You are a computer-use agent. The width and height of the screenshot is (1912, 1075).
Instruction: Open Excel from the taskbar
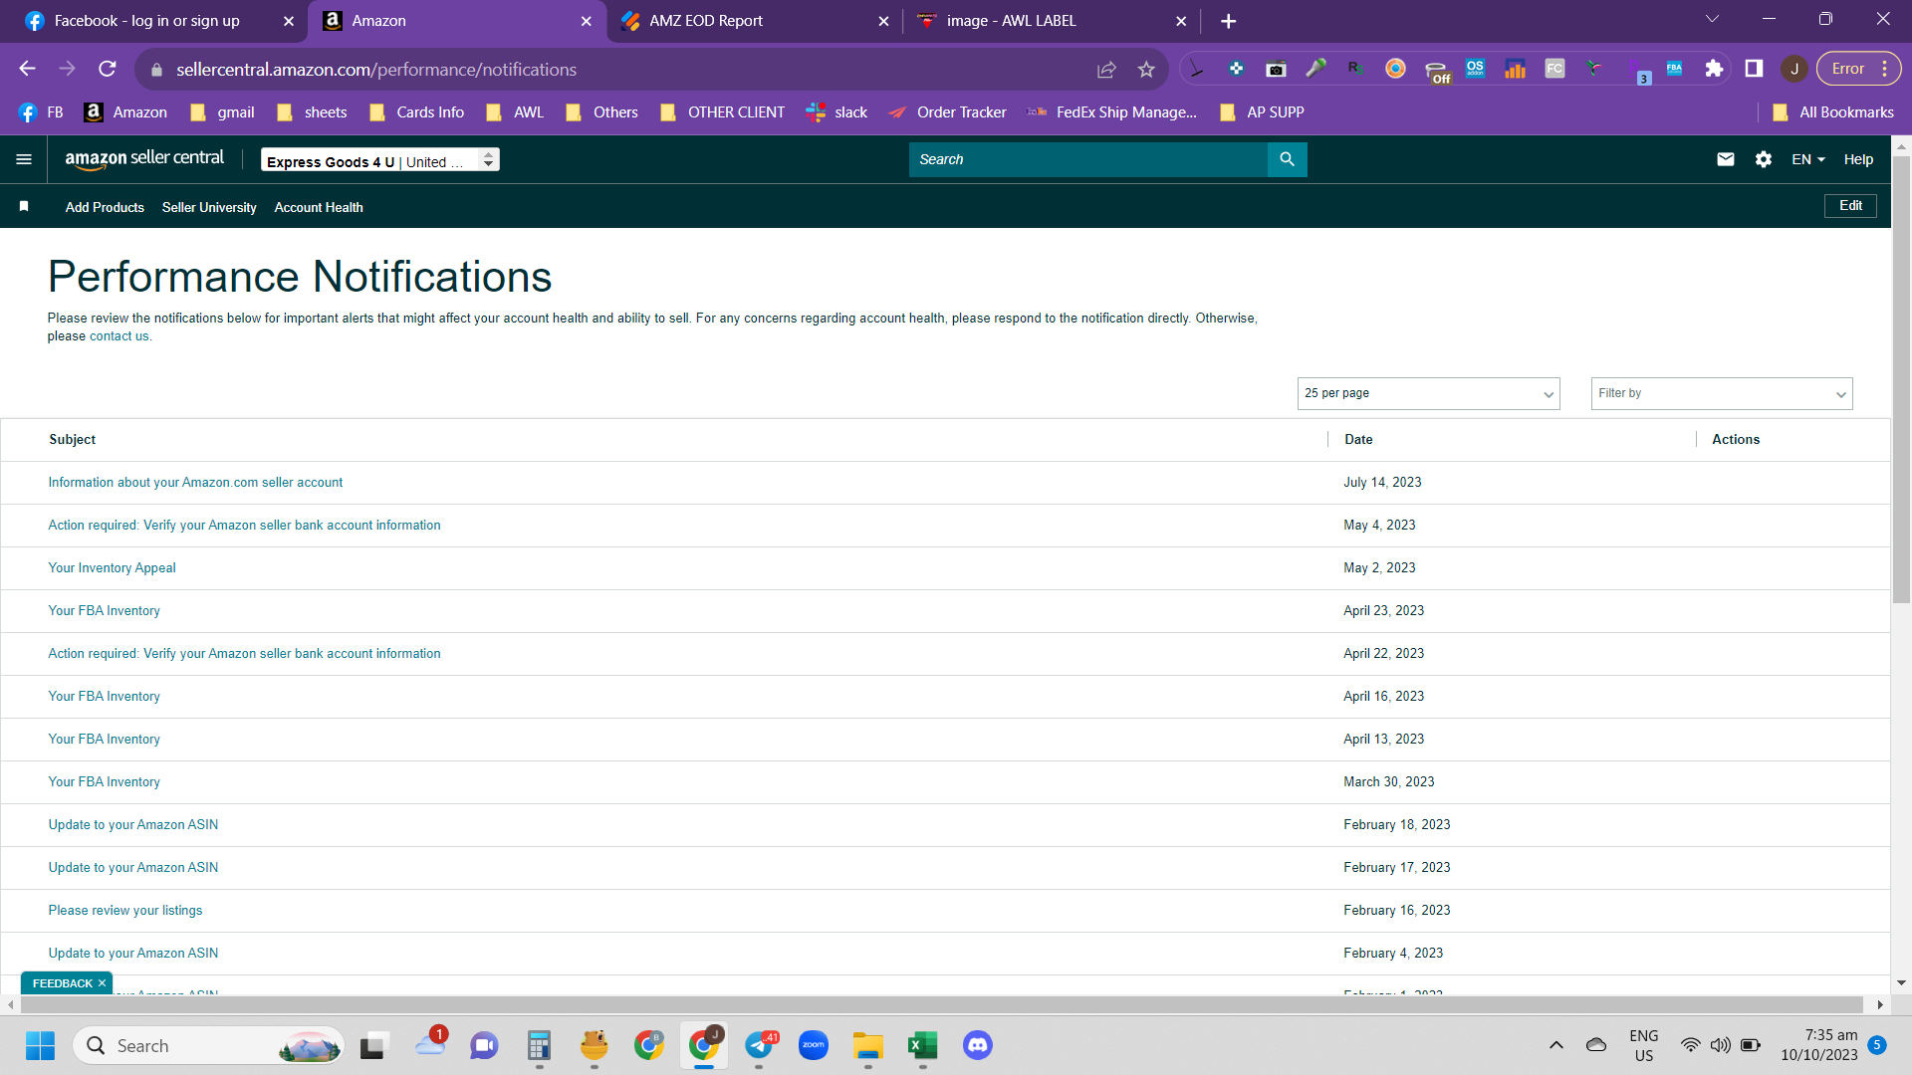[923, 1045]
